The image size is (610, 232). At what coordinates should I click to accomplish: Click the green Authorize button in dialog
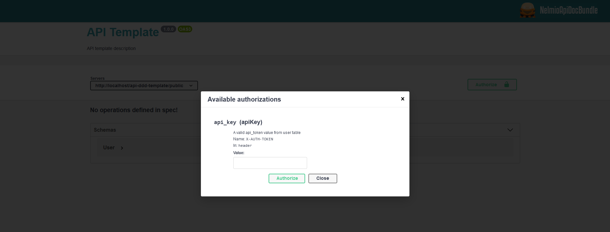click(287, 178)
